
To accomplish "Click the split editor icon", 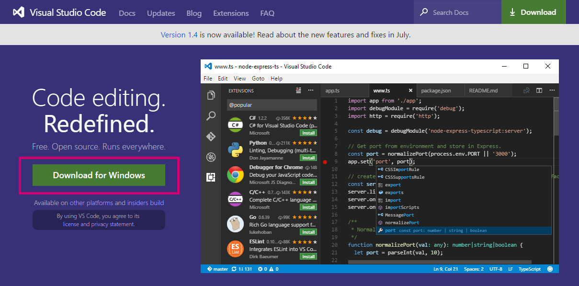I will [x=539, y=90].
